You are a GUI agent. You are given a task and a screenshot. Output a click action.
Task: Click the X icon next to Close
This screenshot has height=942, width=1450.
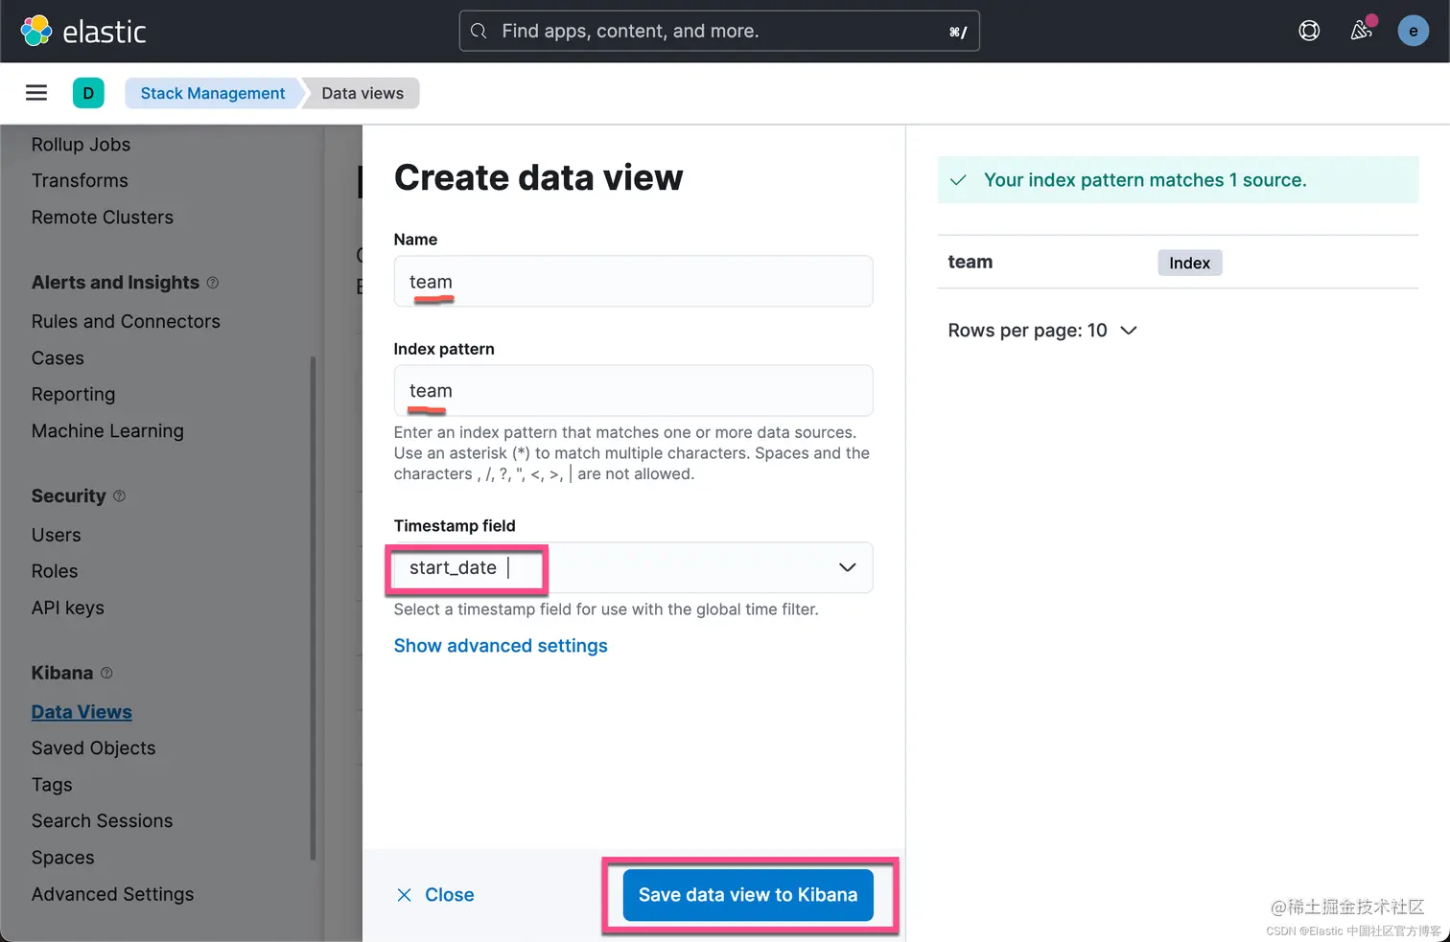pos(404,895)
